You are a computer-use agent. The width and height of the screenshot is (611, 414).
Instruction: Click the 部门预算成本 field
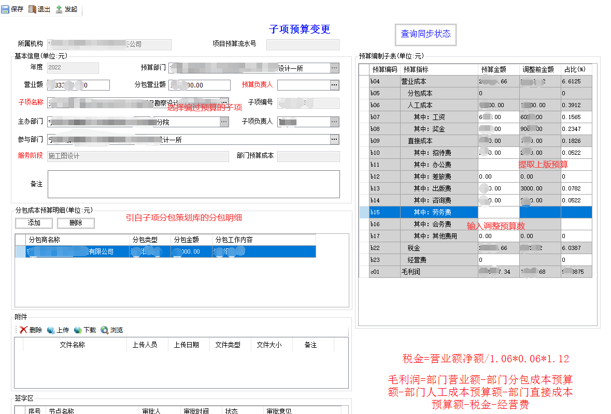coord(309,156)
